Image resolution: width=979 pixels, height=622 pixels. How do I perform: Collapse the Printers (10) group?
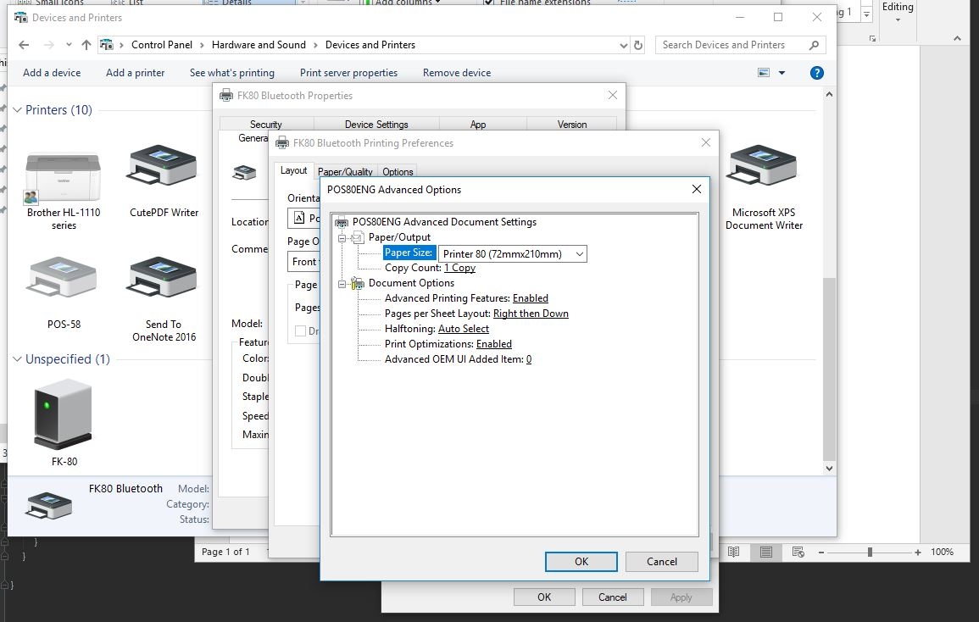[17, 110]
